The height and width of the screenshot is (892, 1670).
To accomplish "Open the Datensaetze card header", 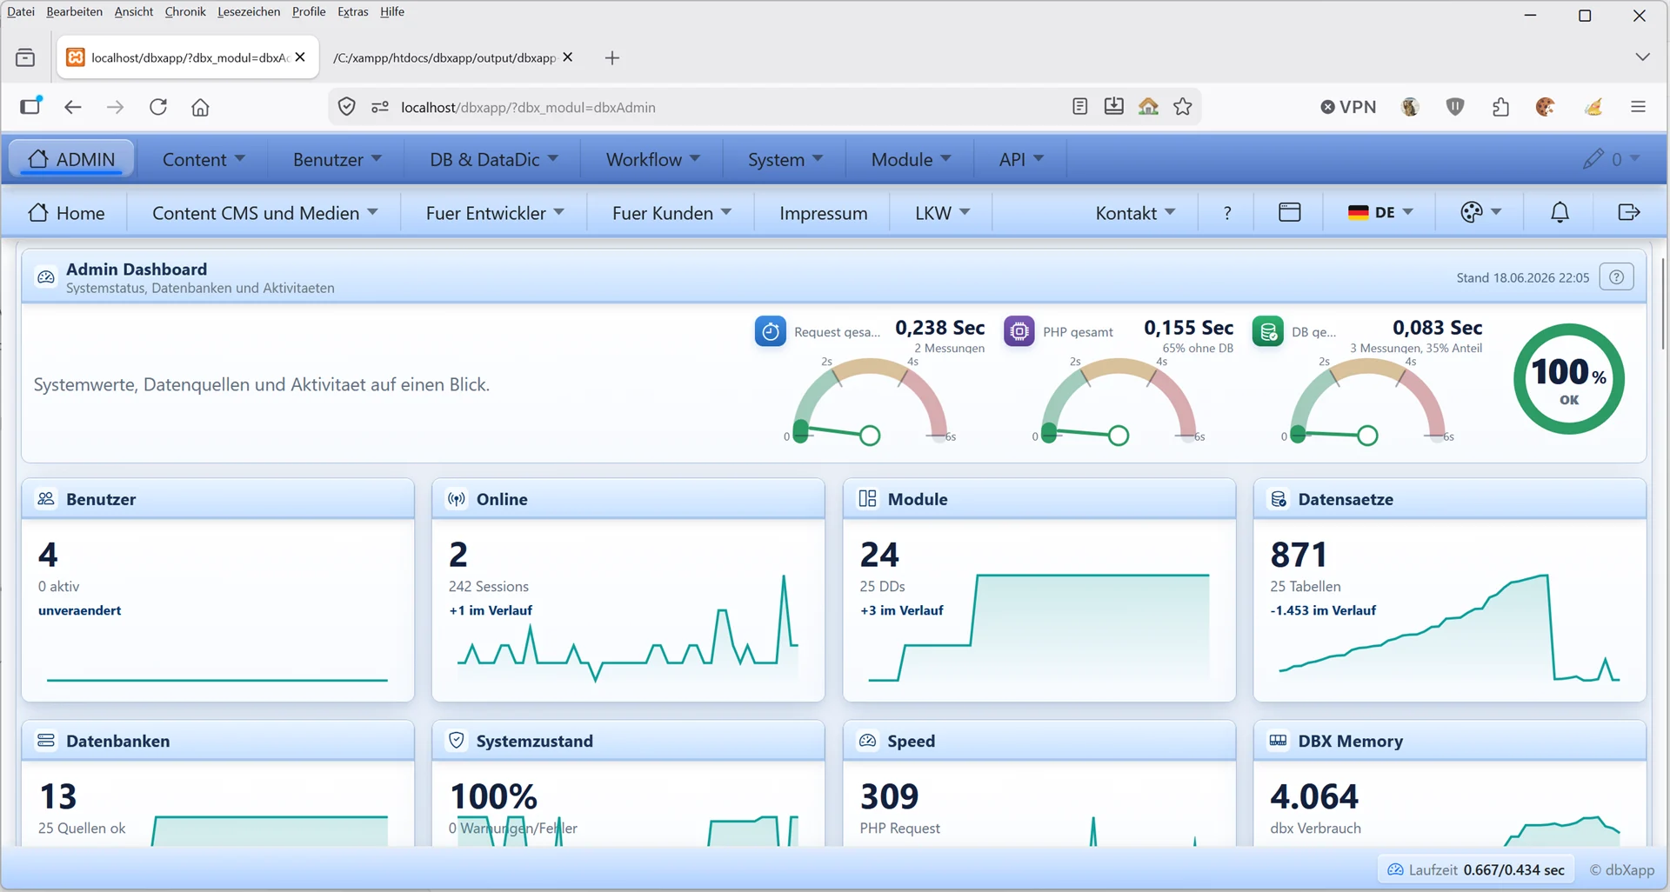I will pyautogui.click(x=1450, y=499).
